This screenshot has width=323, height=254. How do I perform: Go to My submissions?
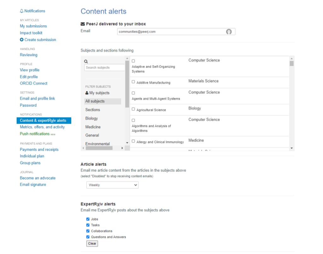pos(33,26)
